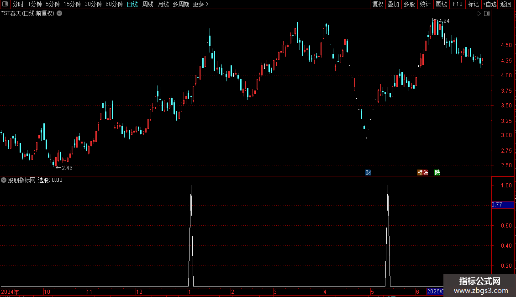Click the 2024年 date axis label
Image resolution: width=516 pixels, height=297 pixels.
pyautogui.click(x=10, y=292)
